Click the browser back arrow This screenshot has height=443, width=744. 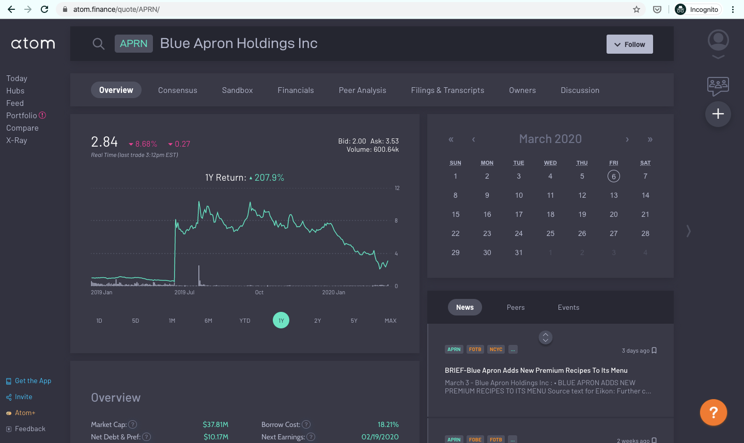click(11, 9)
